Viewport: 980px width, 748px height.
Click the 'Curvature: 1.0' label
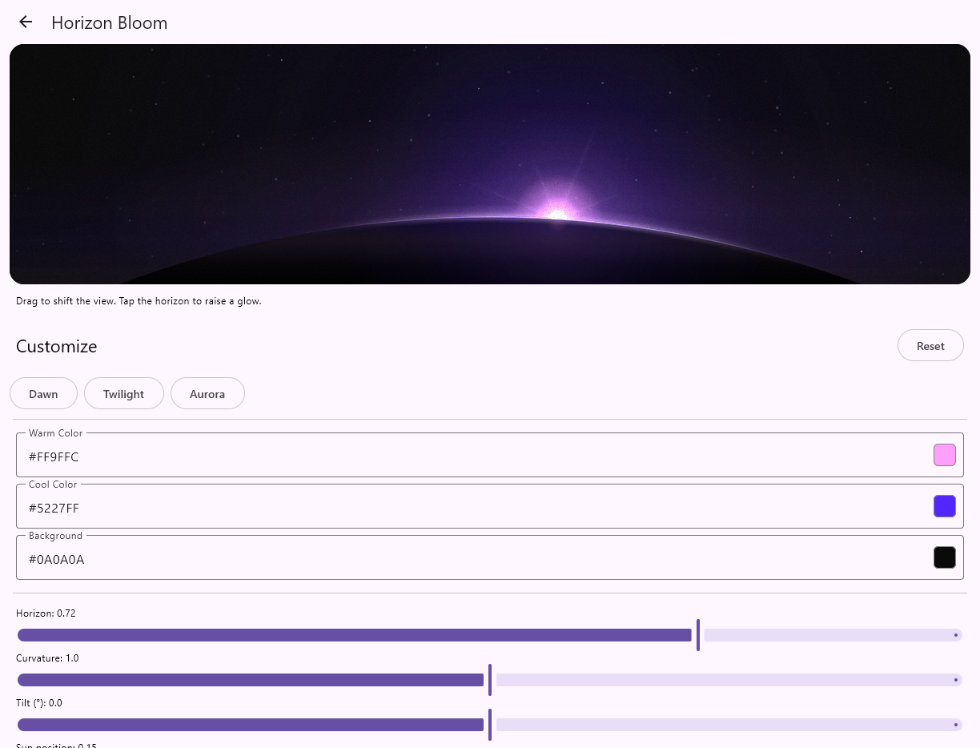[47, 658]
